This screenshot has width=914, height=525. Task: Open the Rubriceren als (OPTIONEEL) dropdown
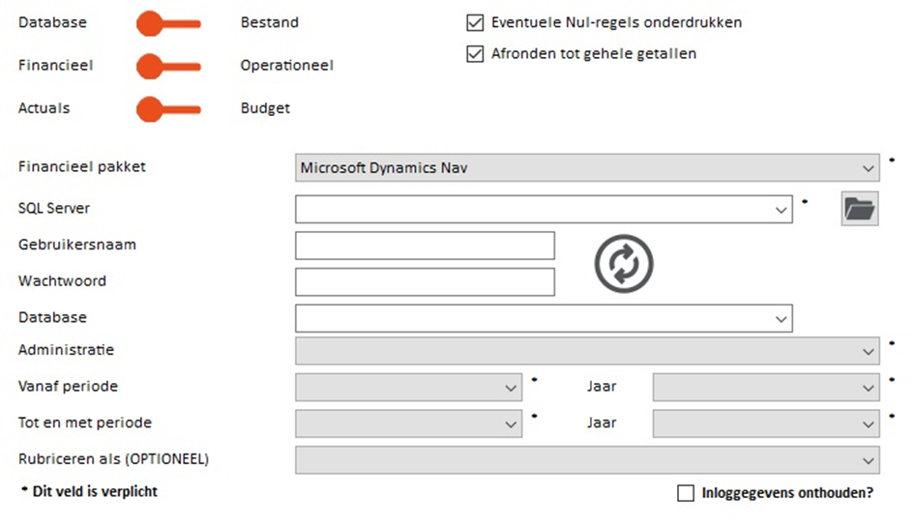[x=587, y=460]
